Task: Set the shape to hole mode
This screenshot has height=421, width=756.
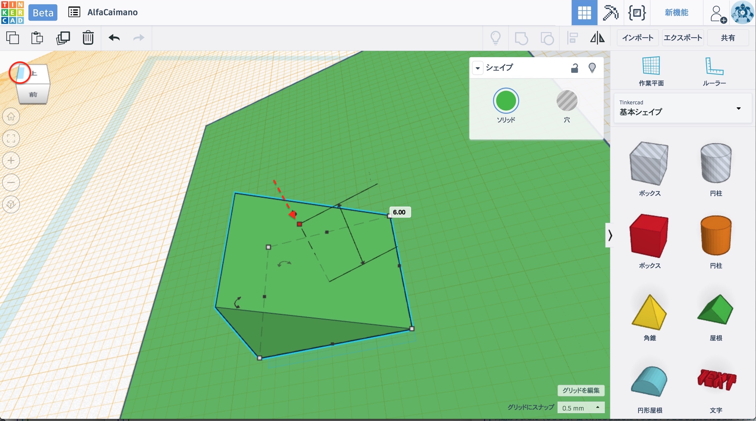Action: pyautogui.click(x=567, y=101)
